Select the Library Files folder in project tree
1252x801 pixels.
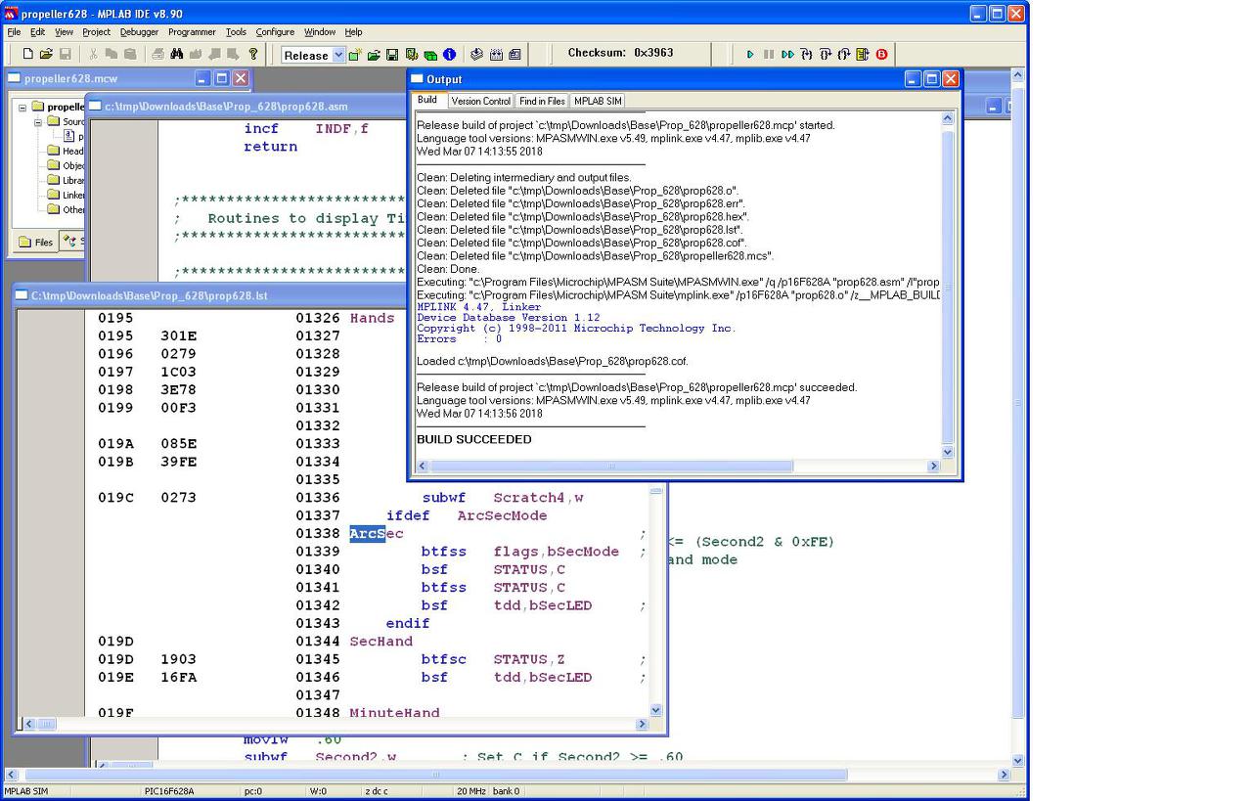66,180
